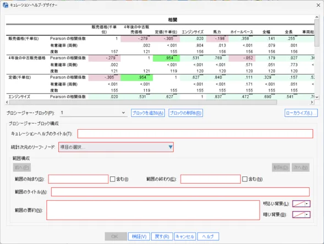The width and height of the screenshot is (324, 244).
Task: Open the 明るい背景 color picker dropdown
Action: pyautogui.click(x=306, y=204)
